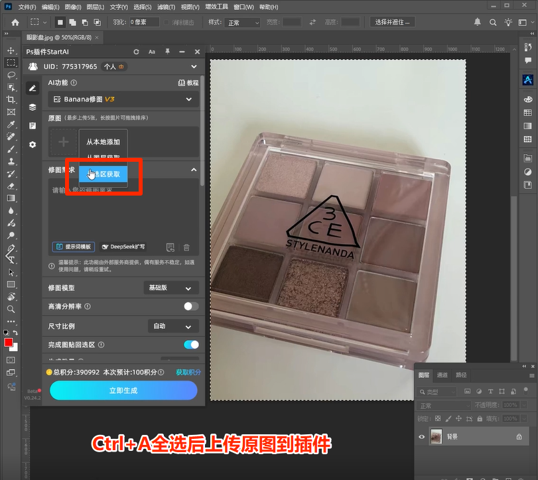Screen dimensions: 538x480
Task: Click the 选择并遮住 button
Action: coord(392,23)
